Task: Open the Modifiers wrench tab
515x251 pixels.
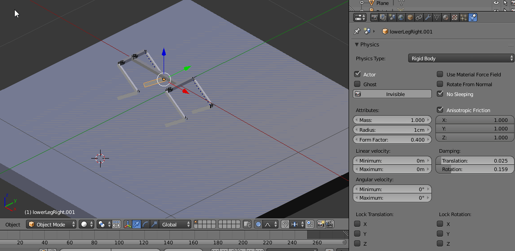Action: (x=428, y=17)
